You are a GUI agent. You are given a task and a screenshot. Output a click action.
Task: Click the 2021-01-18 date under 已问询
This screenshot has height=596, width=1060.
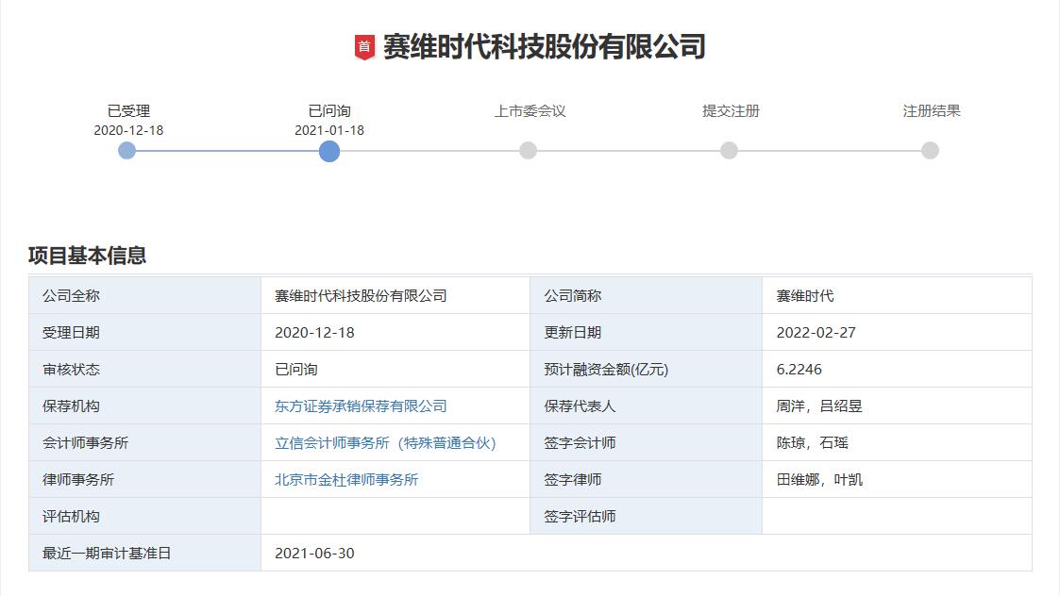coord(329,130)
